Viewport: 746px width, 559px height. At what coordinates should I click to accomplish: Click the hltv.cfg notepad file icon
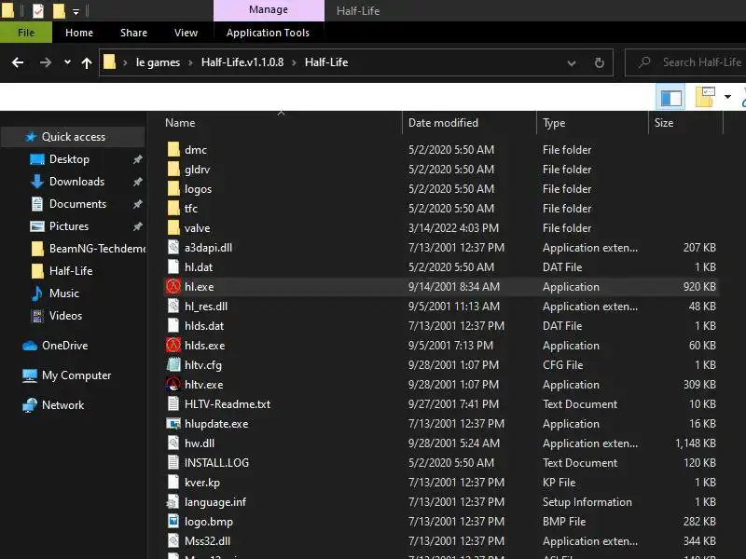point(173,365)
